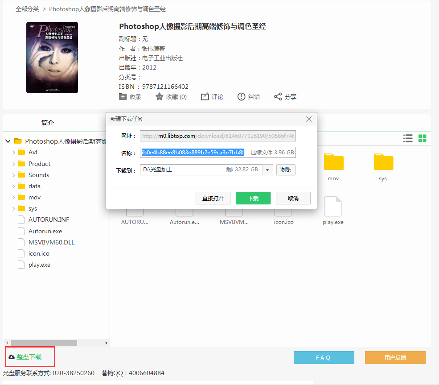Click the Photoshop book breadcrumb link
The height and width of the screenshot is (385, 439).
(x=107, y=9)
